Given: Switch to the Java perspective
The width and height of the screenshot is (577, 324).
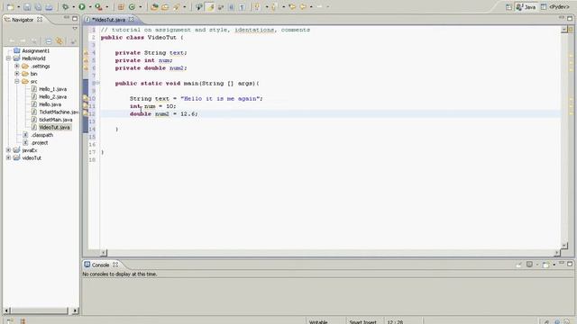Looking at the screenshot, I should pyautogui.click(x=527, y=7).
